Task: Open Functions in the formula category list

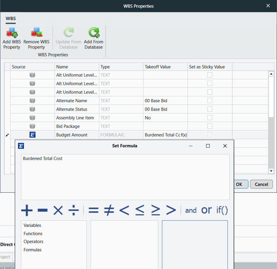Action: click(33, 234)
